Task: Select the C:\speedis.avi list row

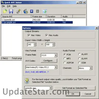Action: (x=37, y=20)
